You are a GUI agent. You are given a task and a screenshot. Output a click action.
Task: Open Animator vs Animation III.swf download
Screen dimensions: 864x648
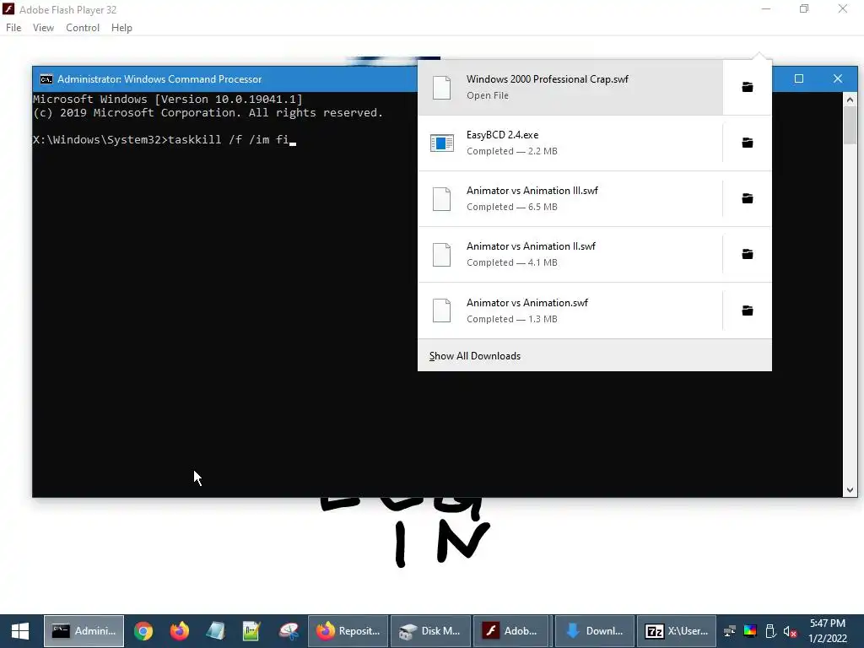(x=570, y=198)
